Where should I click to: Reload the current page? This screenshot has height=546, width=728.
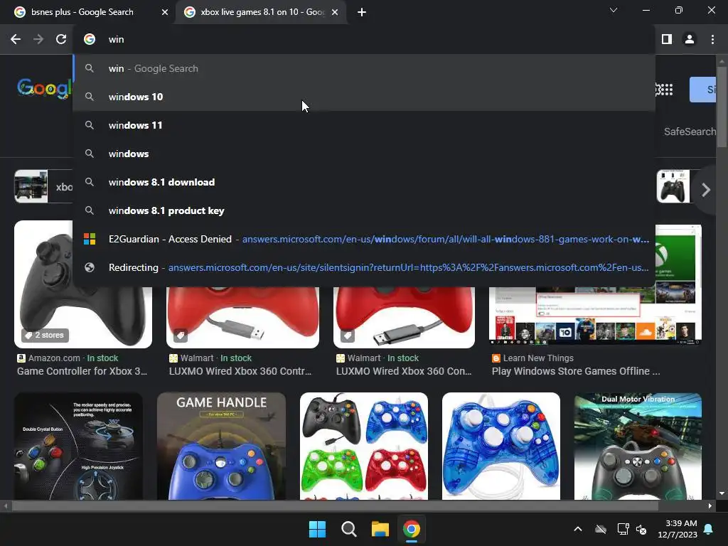point(61,40)
